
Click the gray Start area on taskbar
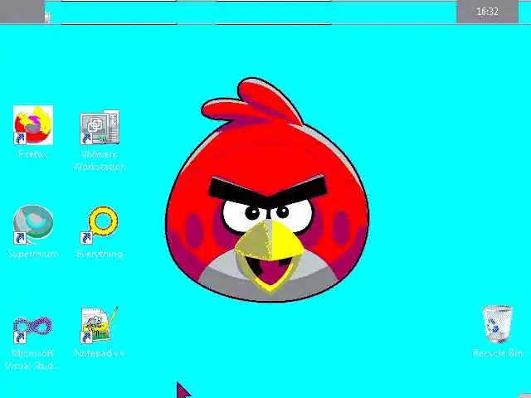(x=22, y=12)
